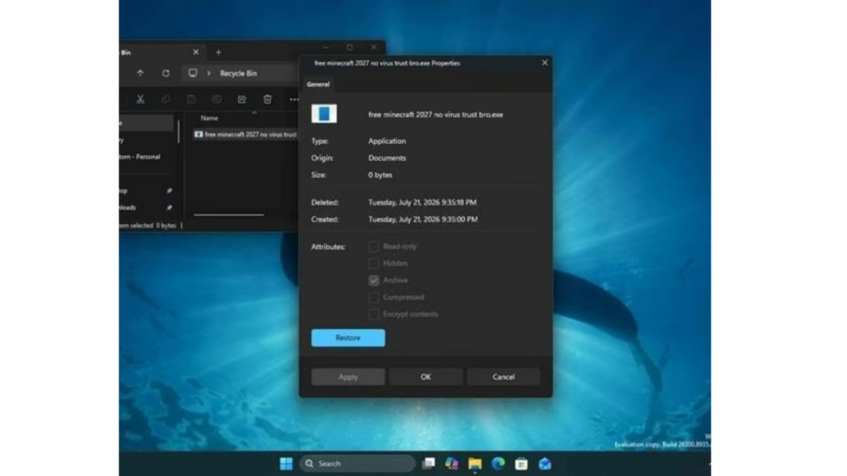This screenshot has width=847, height=476.
Task: Click the pin icon beside the Downloads entry
Action: [x=169, y=208]
